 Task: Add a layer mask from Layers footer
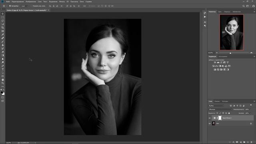[x=237, y=142]
